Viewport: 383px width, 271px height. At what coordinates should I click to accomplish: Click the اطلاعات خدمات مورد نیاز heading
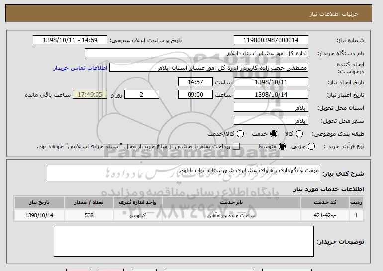tap(328, 189)
